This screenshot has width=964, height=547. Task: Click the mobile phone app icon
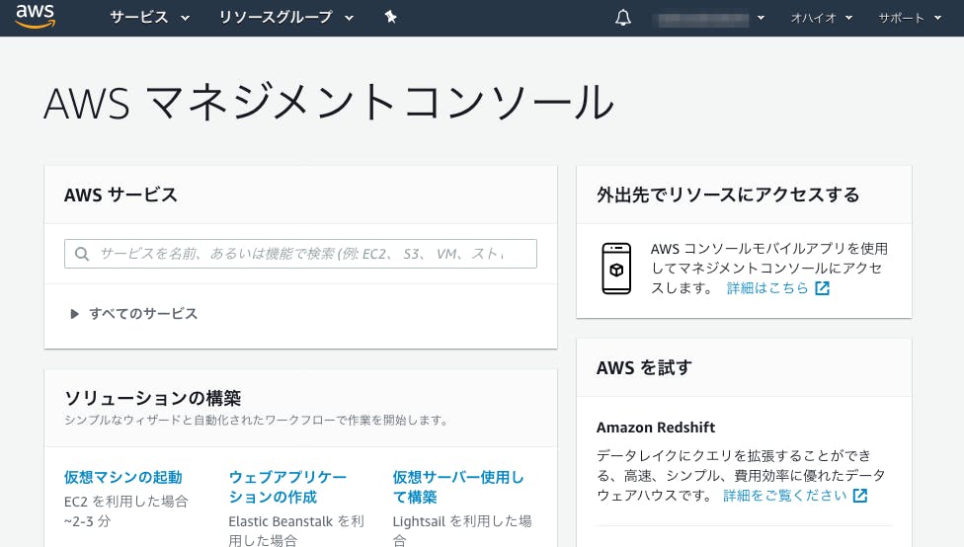coord(616,268)
